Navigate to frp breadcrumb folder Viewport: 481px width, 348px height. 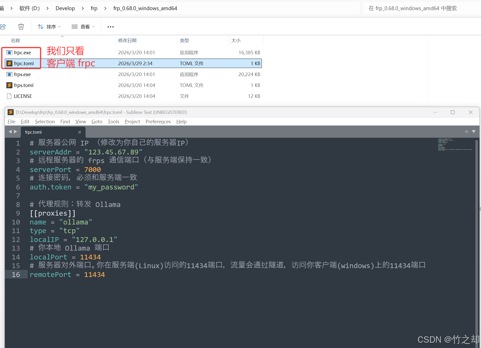[94, 8]
